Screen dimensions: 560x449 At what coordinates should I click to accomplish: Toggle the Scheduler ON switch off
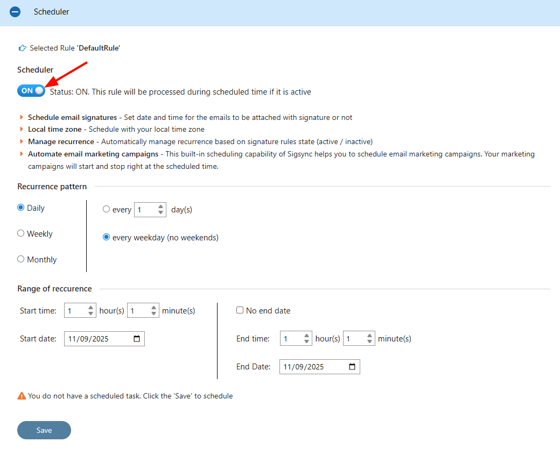31,91
